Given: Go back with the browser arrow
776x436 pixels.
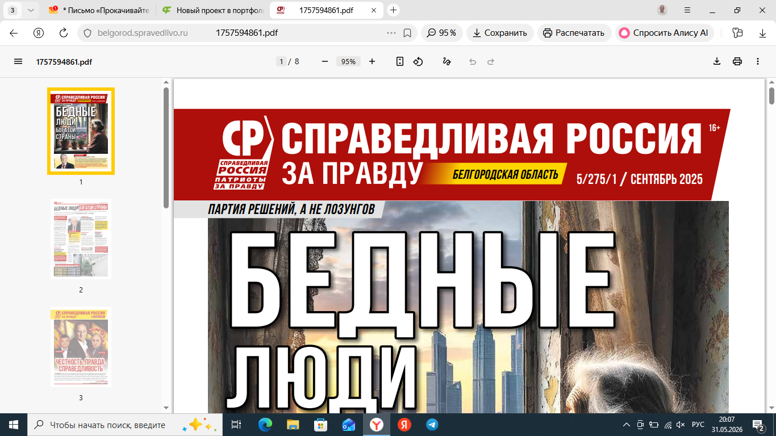Looking at the screenshot, I should [x=14, y=33].
